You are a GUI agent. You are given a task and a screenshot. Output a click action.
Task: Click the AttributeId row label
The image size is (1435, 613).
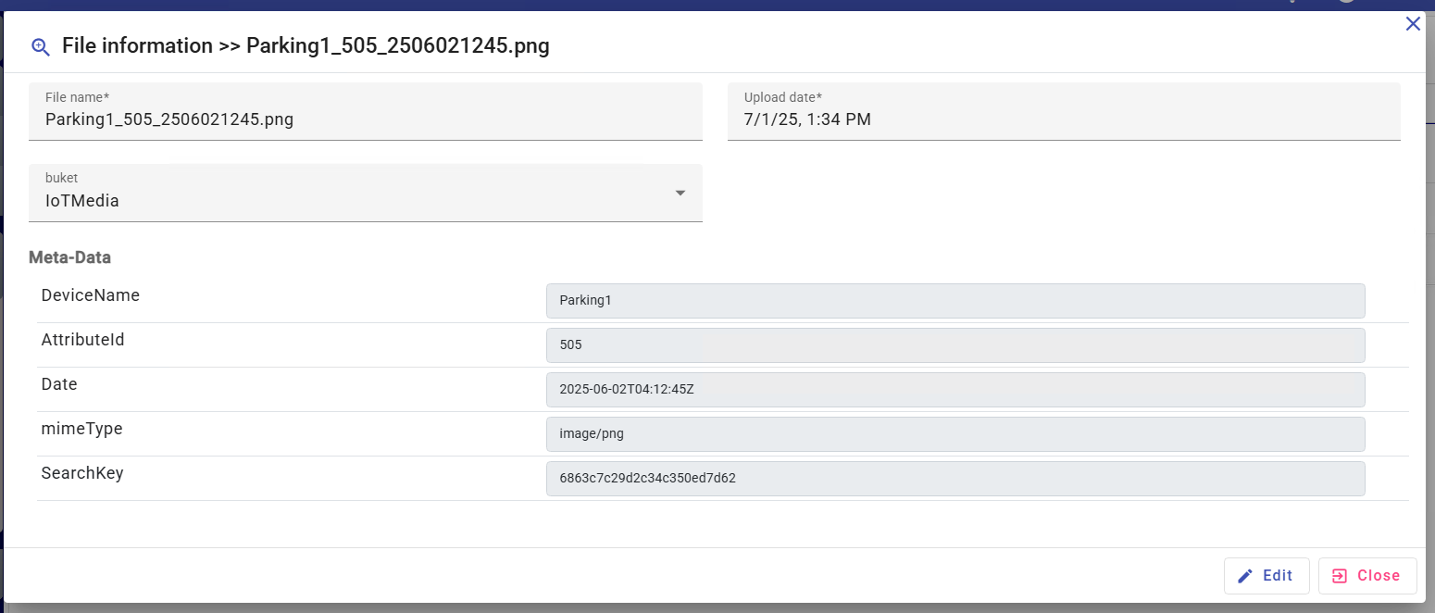[83, 340]
